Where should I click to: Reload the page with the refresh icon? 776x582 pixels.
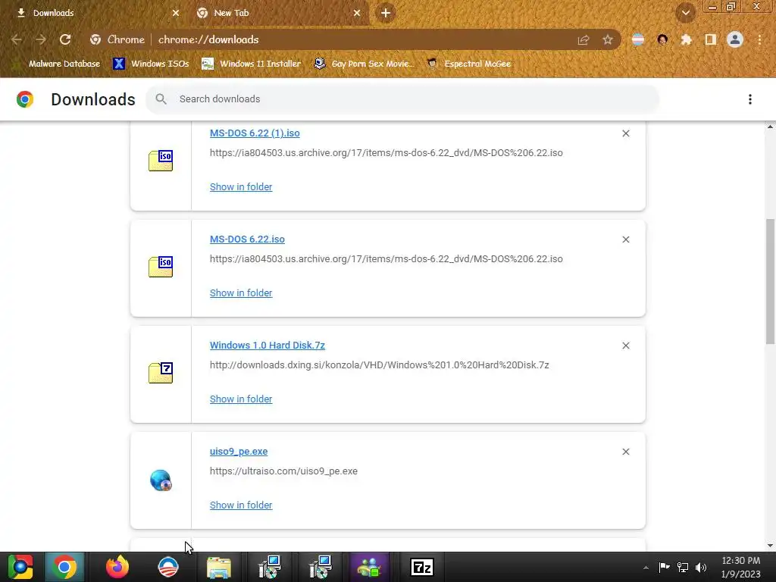pyautogui.click(x=65, y=39)
